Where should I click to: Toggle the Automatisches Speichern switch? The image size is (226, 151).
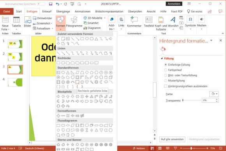click(41, 4)
